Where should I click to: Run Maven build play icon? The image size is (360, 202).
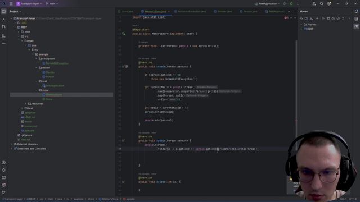(x=323, y=19)
